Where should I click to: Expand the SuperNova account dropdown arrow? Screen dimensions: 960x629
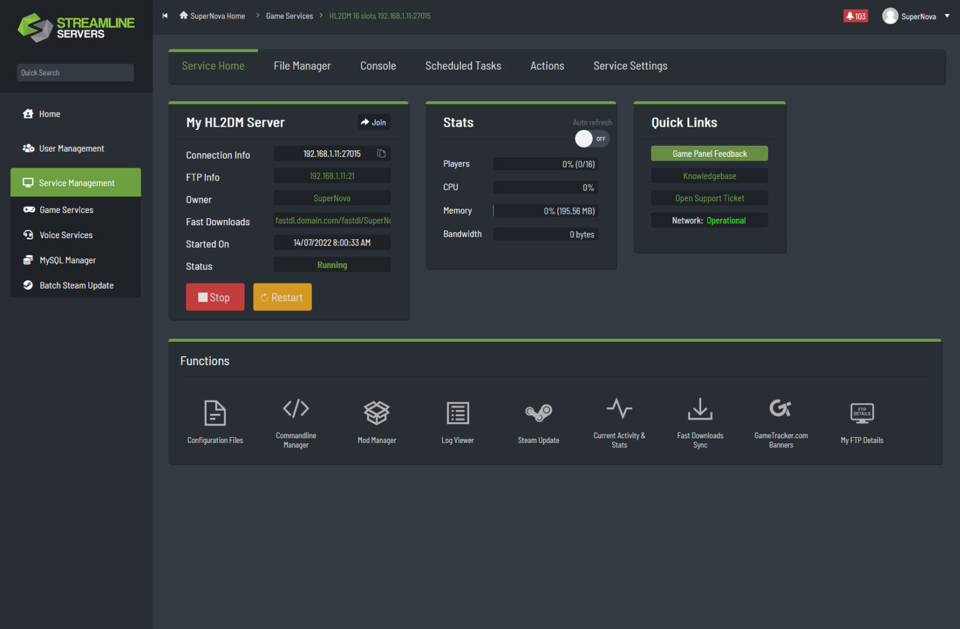click(947, 16)
